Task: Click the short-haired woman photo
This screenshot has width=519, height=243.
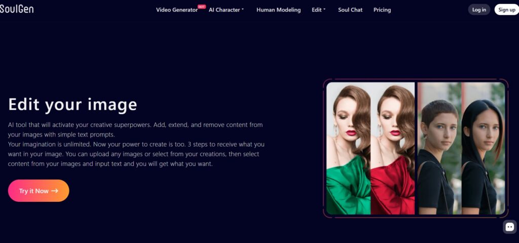Action: coord(438,148)
